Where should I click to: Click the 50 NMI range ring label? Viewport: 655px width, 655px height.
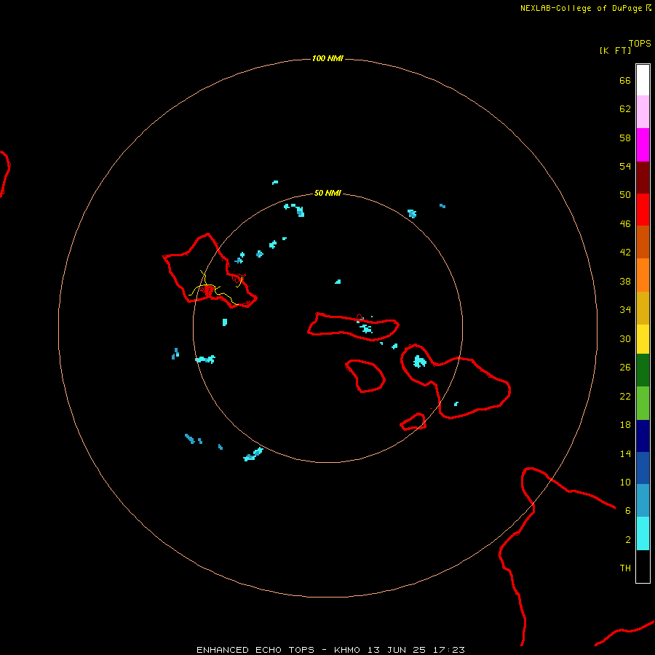pyautogui.click(x=327, y=193)
